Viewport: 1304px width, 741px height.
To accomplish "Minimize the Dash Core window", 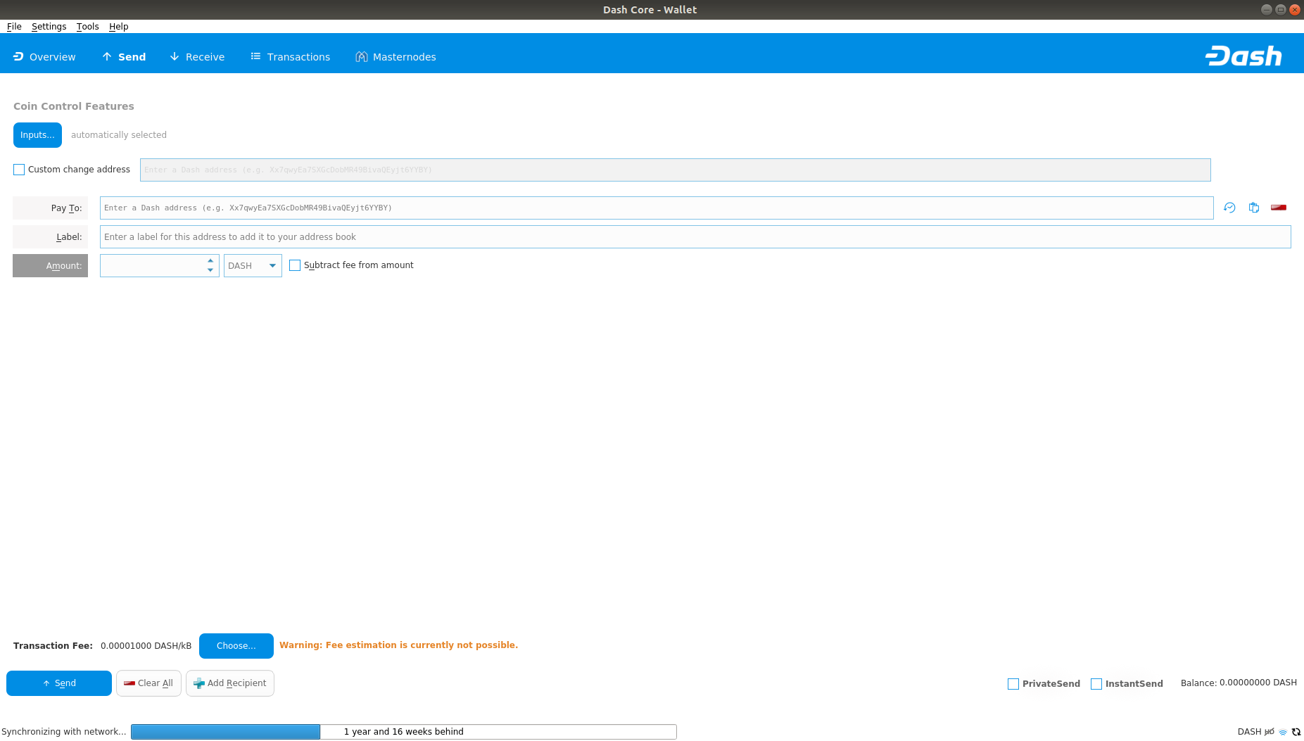I will point(1266,10).
